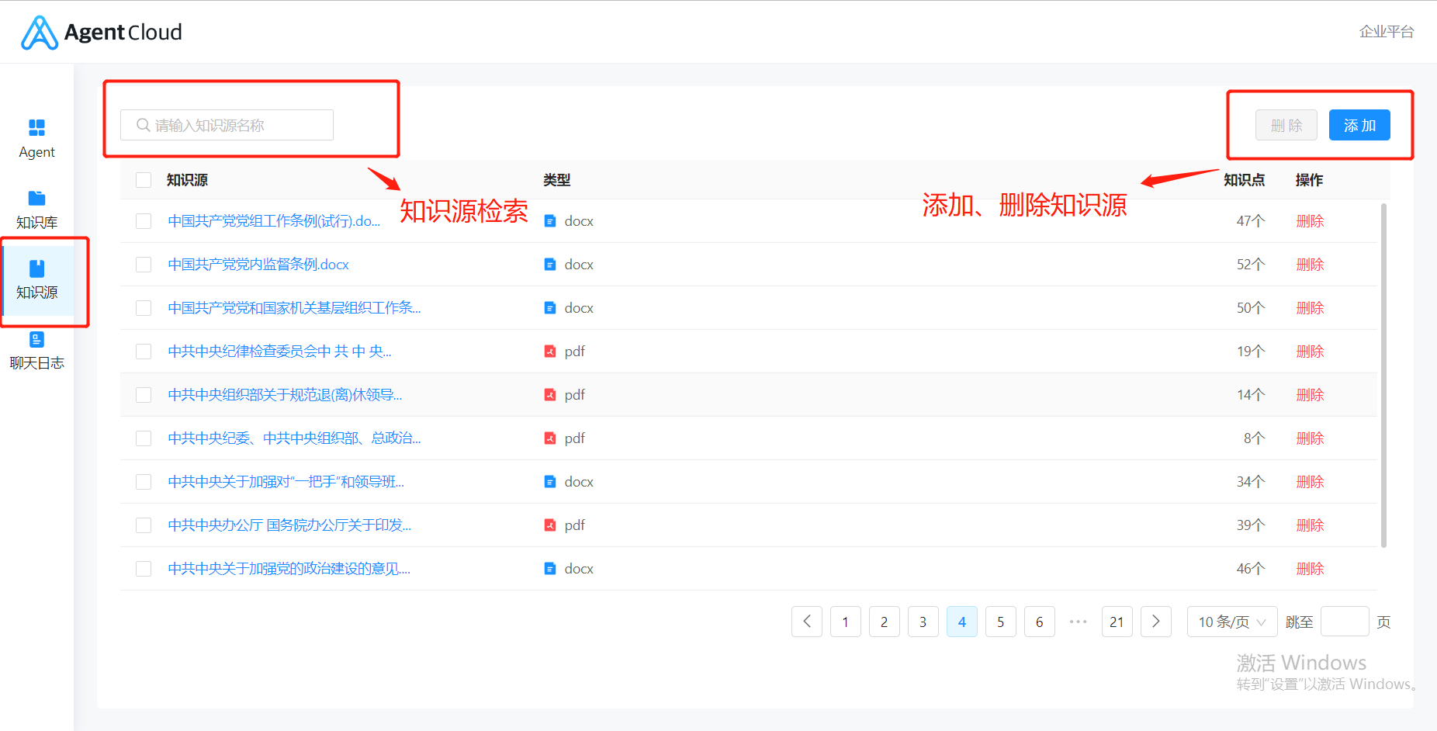
Task: Focus the 请输入知识源名称 search field
Action: [227, 125]
